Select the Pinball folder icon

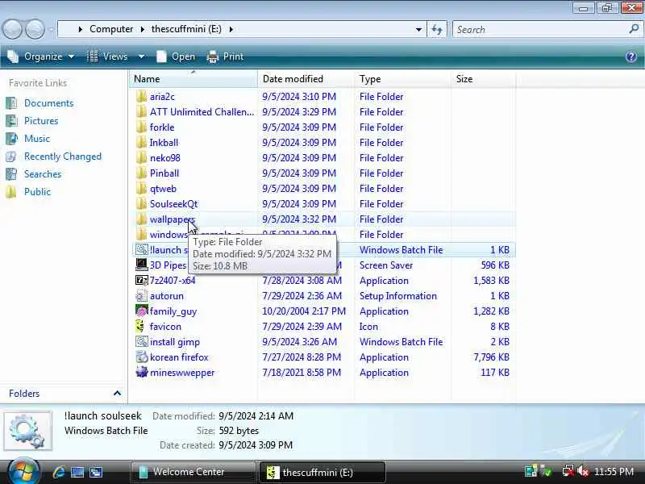142,173
